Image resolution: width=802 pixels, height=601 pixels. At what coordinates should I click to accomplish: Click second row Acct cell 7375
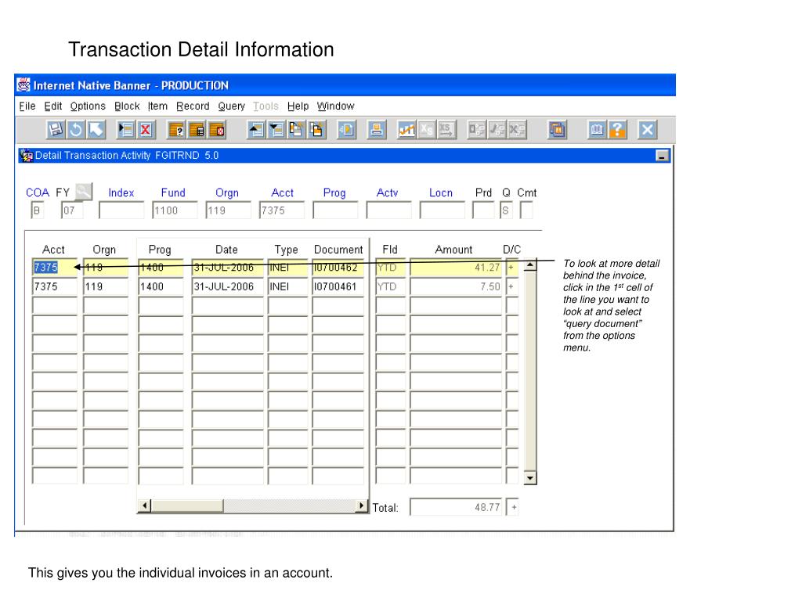pyautogui.click(x=54, y=286)
